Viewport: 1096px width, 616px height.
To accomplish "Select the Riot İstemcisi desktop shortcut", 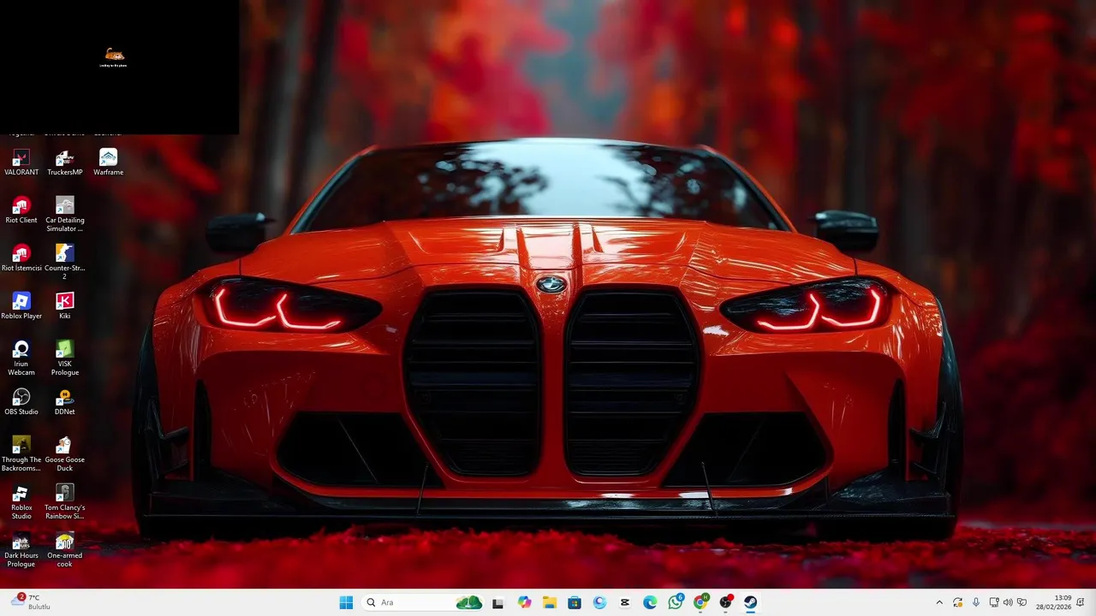I will click(x=21, y=258).
